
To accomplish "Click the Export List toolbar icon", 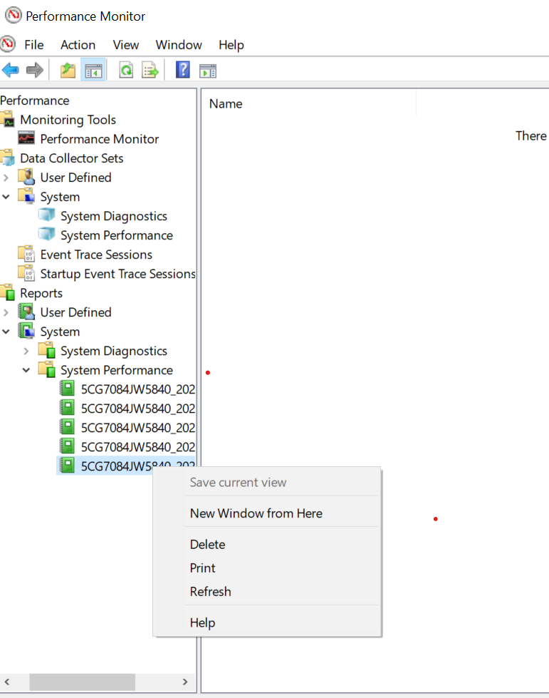I will 150,70.
